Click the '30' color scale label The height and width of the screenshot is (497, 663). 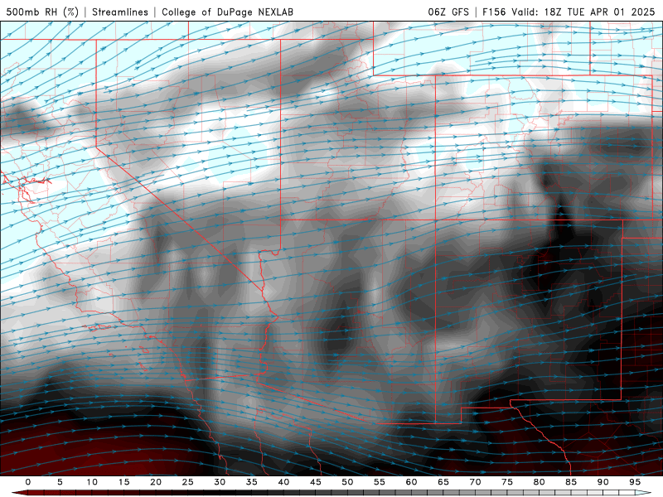click(220, 482)
